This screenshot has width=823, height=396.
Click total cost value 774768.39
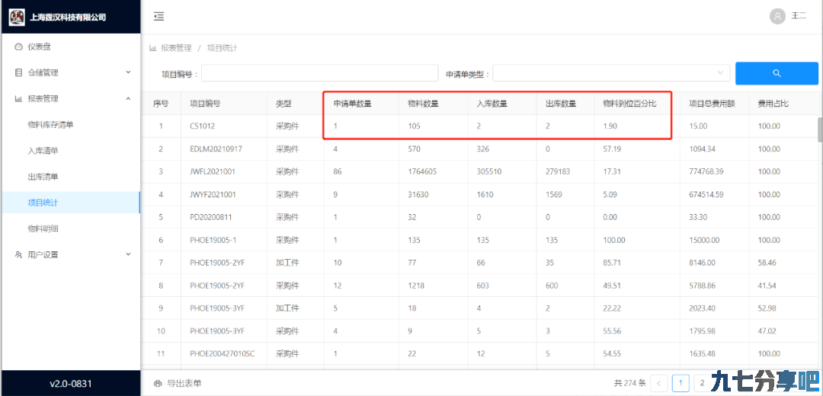coord(707,171)
